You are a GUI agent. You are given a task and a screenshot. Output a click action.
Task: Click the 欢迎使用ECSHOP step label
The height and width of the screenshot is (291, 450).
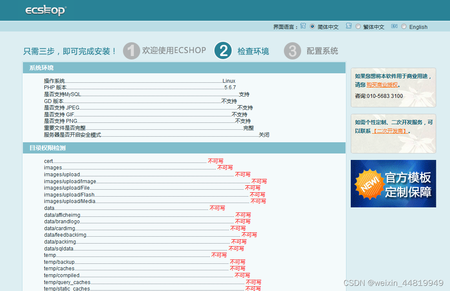point(174,50)
